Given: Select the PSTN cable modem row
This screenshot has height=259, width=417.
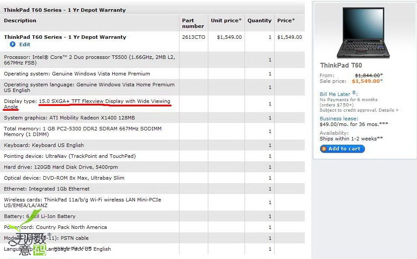Looking at the screenshot, I should tap(152, 238).
